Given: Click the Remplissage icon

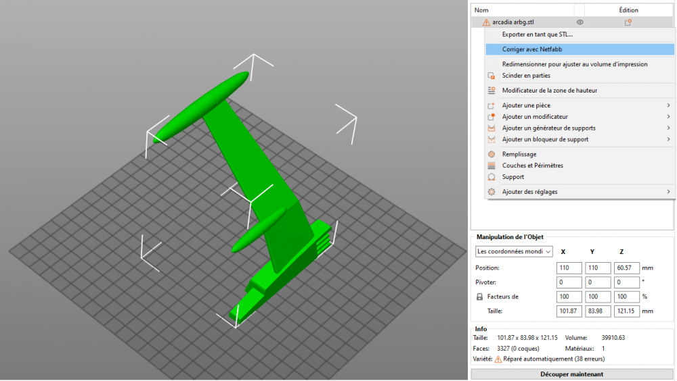Looking at the screenshot, I should click(x=492, y=154).
